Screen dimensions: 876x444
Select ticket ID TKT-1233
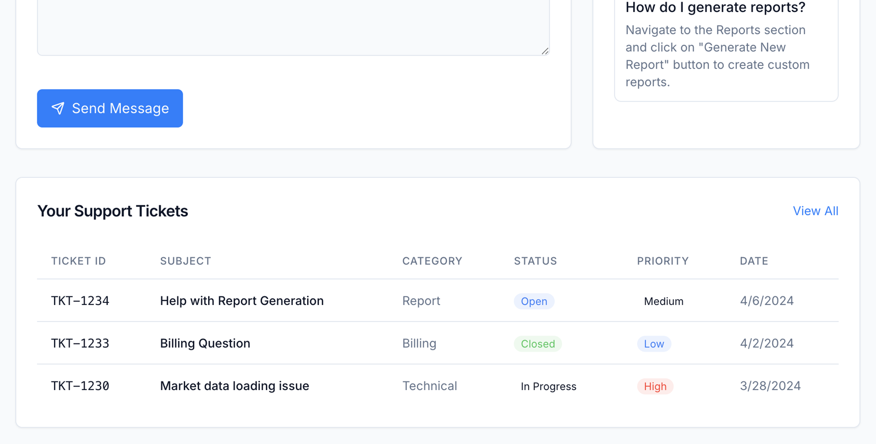point(80,343)
